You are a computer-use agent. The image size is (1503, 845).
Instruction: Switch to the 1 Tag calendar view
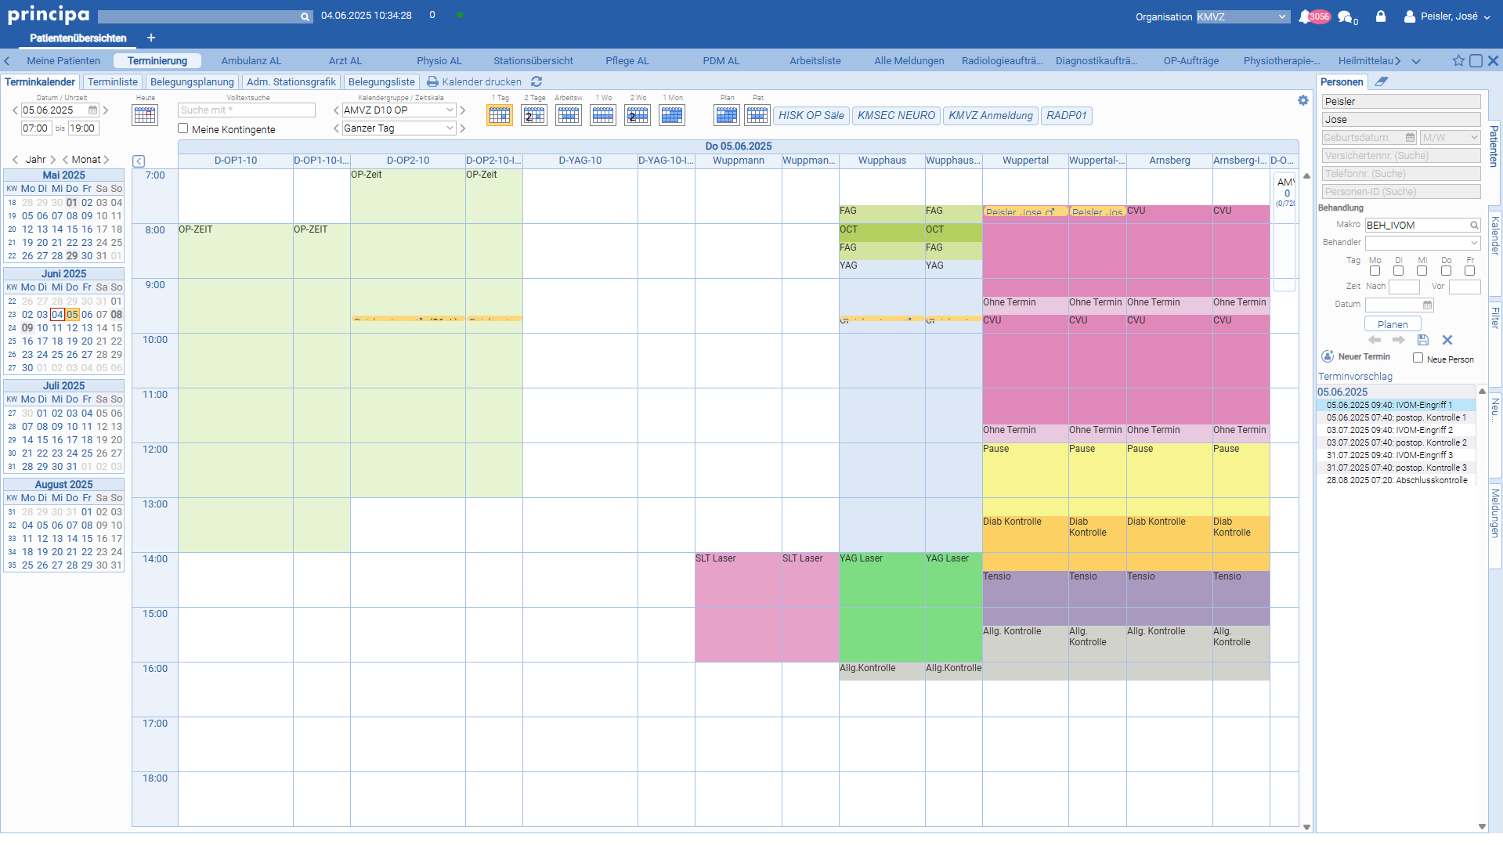click(x=500, y=115)
